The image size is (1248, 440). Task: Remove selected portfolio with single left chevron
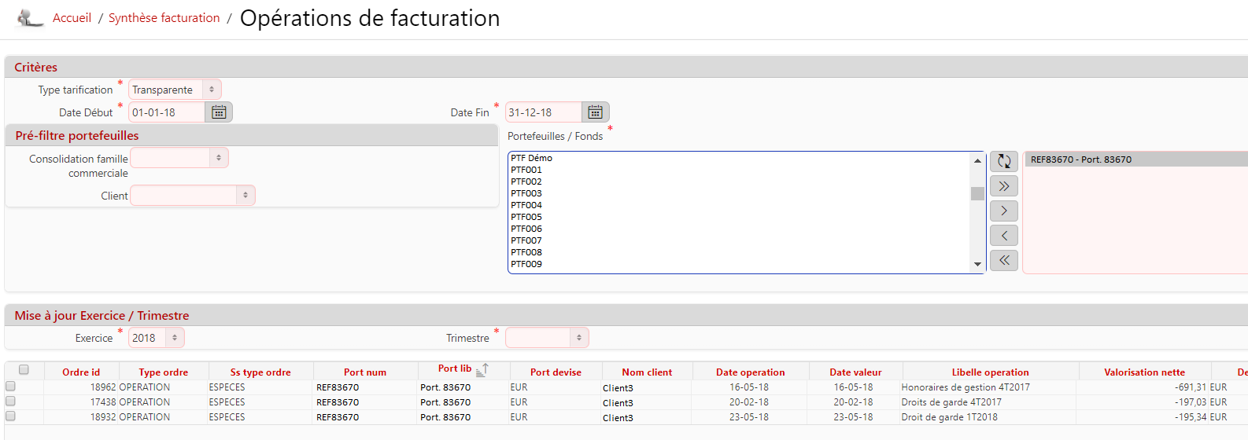click(x=1004, y=236)
